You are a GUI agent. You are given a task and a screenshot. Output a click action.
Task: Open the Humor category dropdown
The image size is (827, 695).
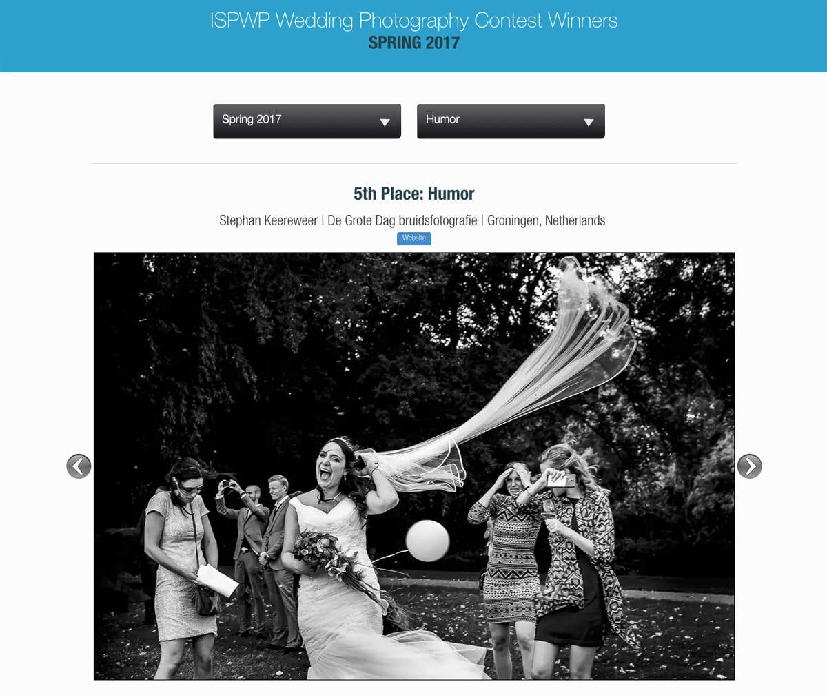[x=511, y=121]
